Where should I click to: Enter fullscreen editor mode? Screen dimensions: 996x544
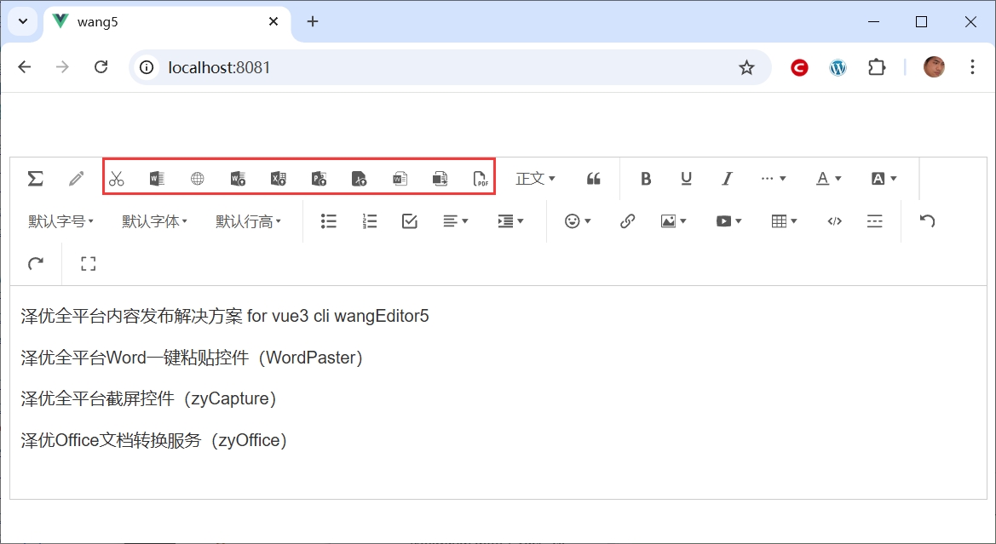point(89,264)
